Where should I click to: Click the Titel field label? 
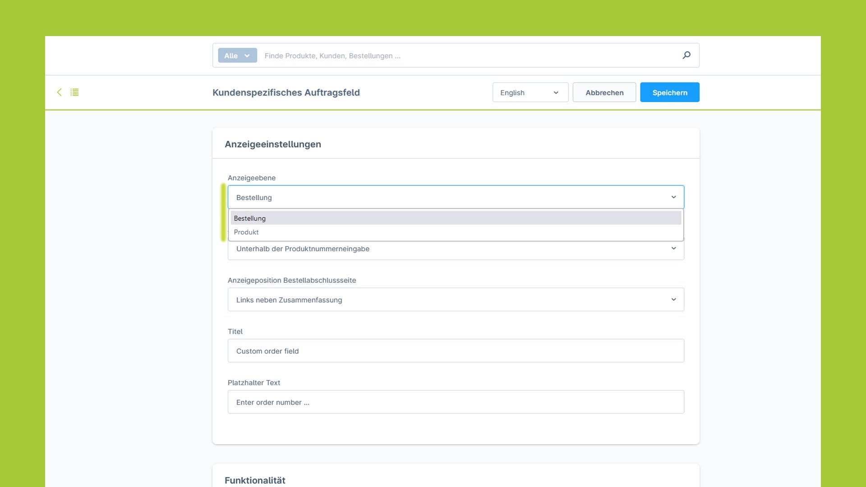coord(235,331)
